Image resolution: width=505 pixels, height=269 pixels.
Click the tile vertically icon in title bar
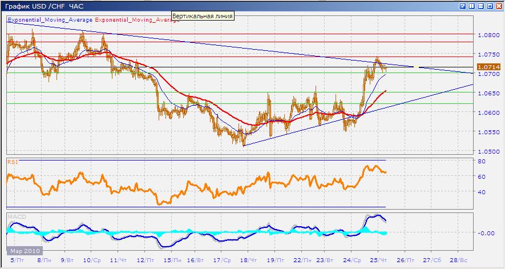[471, 6]
